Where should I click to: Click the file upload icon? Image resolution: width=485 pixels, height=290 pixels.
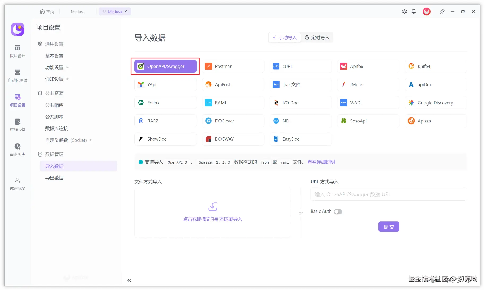pos(213,206)
